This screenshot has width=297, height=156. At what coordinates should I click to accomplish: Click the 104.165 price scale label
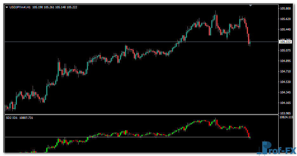[285, 103]
